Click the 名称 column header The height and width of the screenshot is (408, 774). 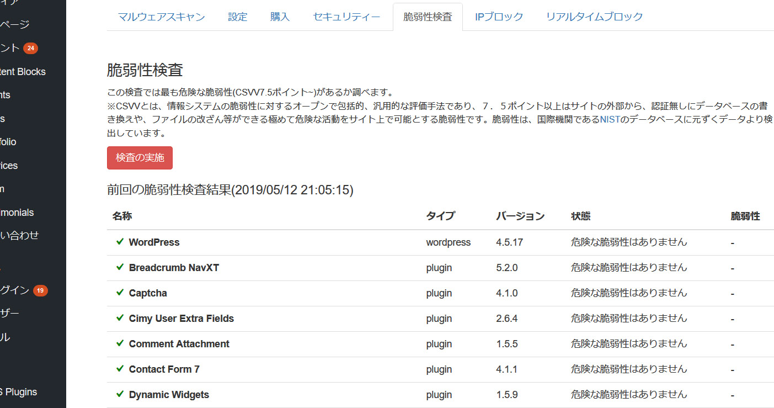click(122, 216)
